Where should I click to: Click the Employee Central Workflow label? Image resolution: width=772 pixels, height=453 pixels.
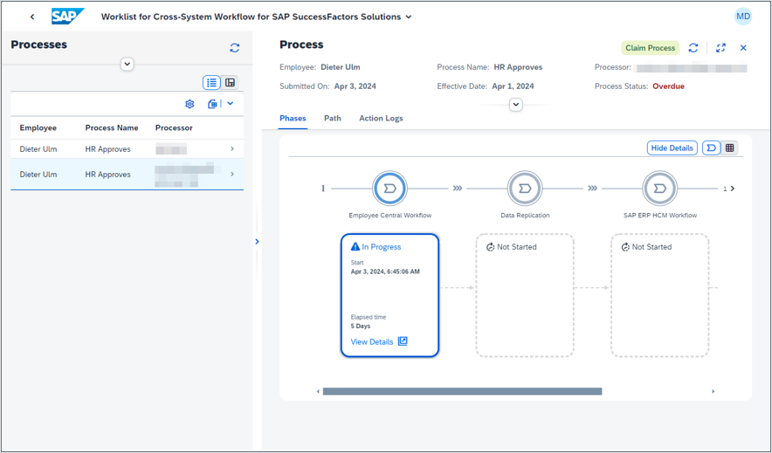[x=390, y=216]
